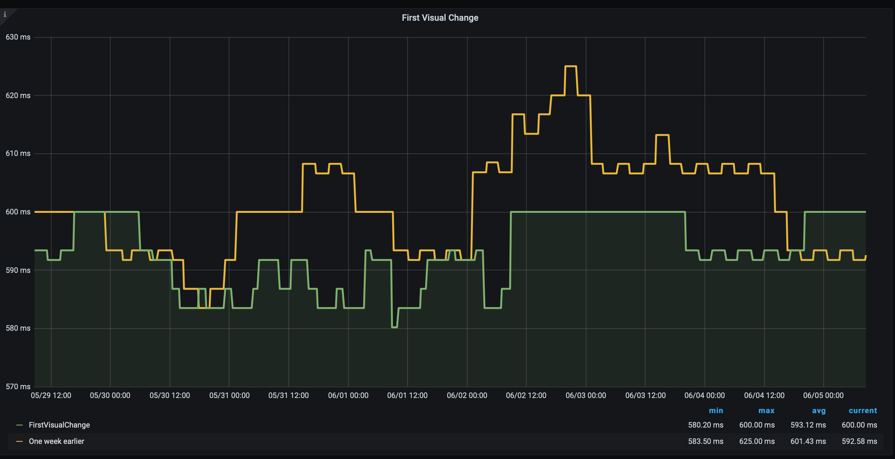Select the 583.50 ms min value
The image size is (895, 459).
click(706, 441)
